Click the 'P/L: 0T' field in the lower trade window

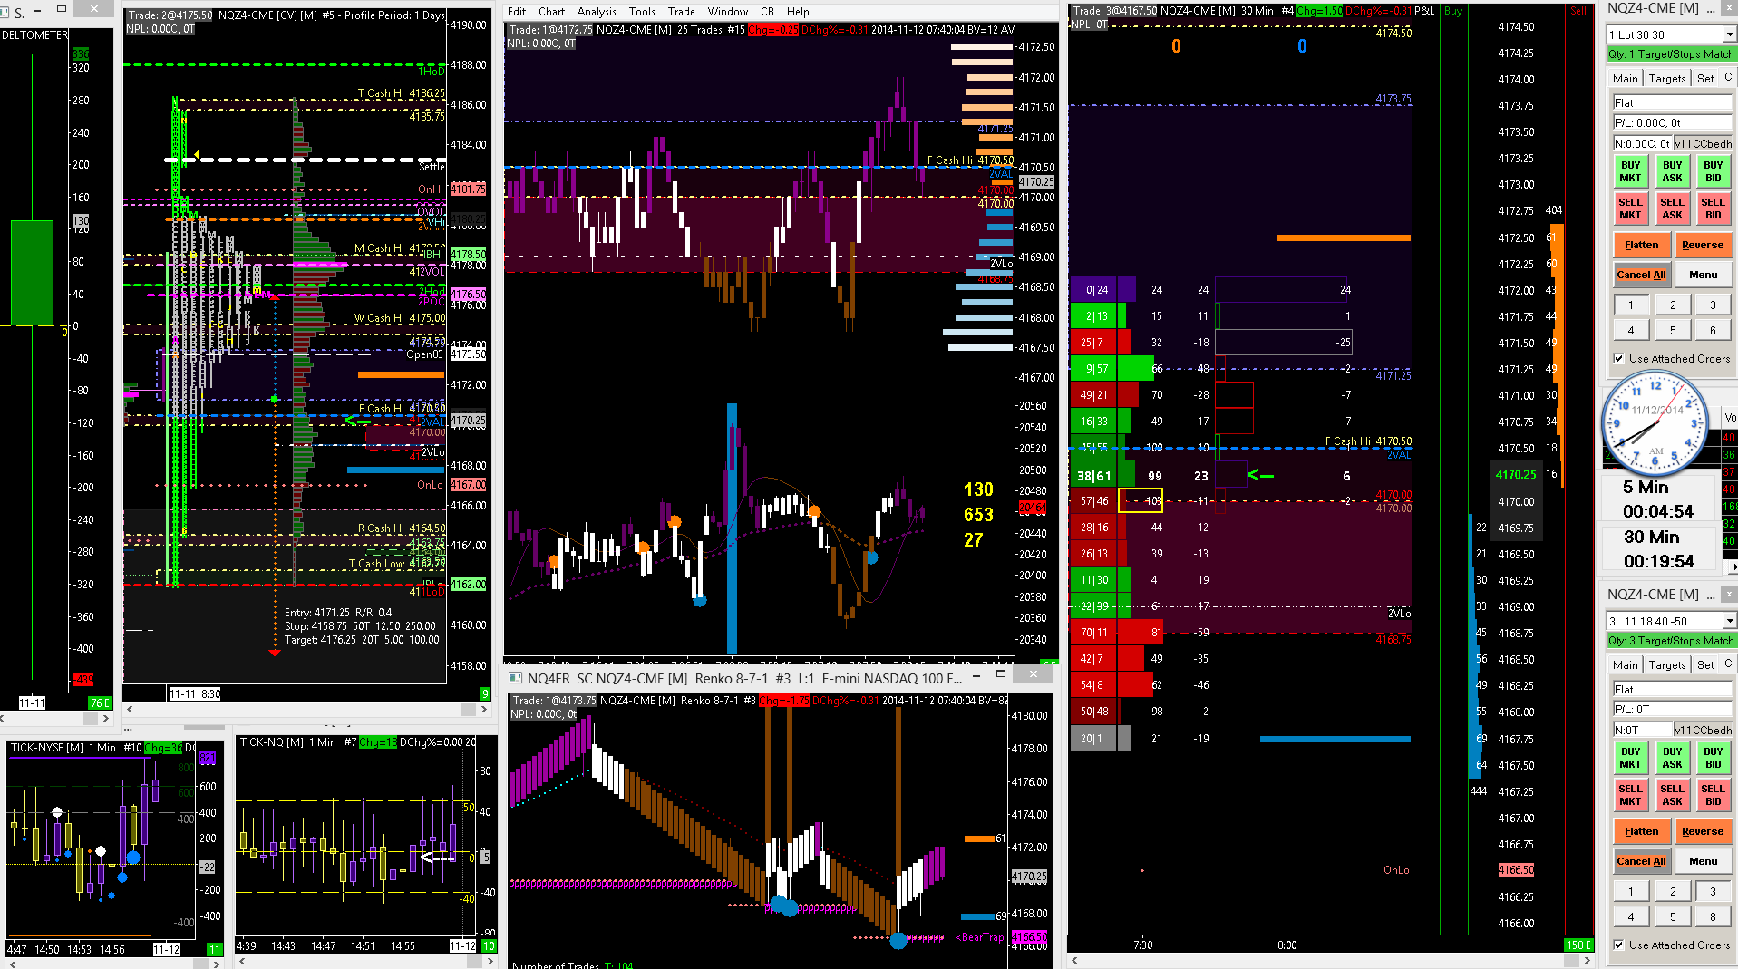[1672, 710]
